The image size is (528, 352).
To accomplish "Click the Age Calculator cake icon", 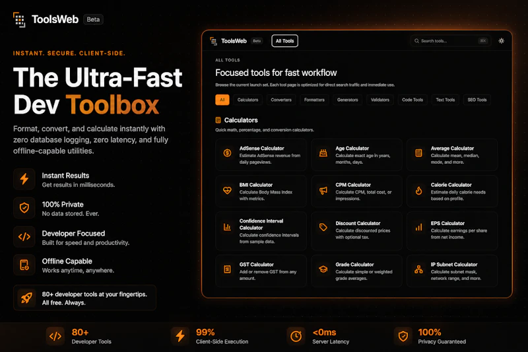I will (x=323, y=153).
